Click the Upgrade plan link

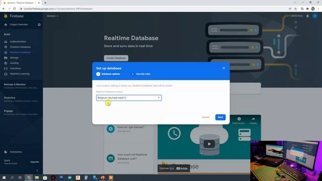point(35,162)
